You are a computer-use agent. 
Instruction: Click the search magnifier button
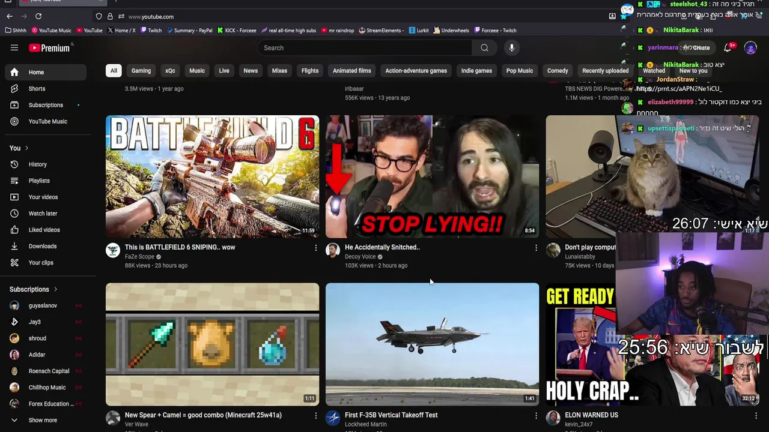484,48
